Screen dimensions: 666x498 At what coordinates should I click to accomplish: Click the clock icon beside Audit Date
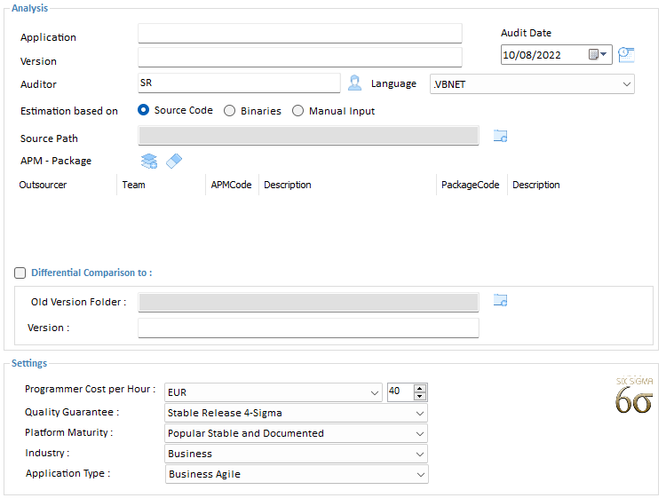click(x=626, y=54)
